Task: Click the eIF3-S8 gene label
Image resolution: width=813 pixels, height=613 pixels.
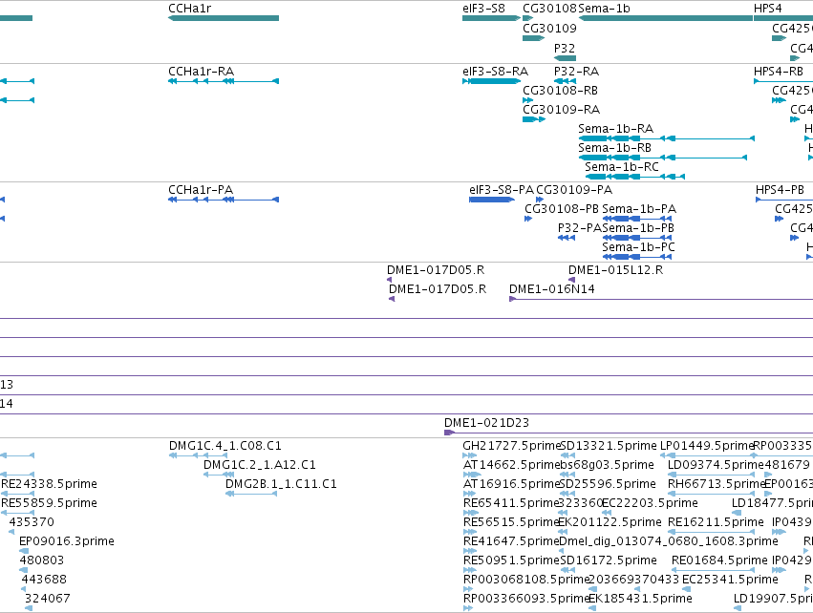Action: pos(483,9)
